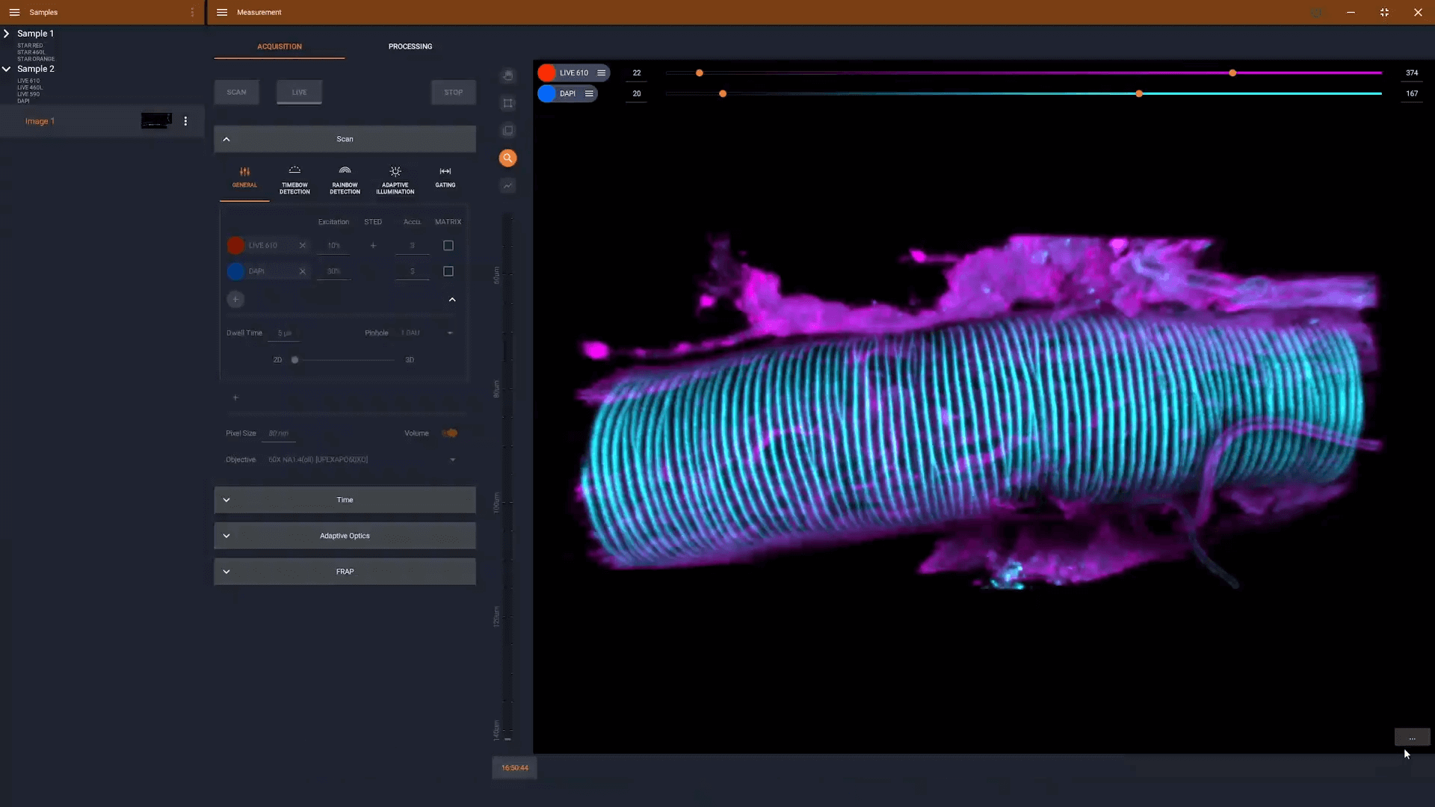This screenshot has height=807, width=1435.
Task: Expand the Time section
Action: [x=345, y=500]
